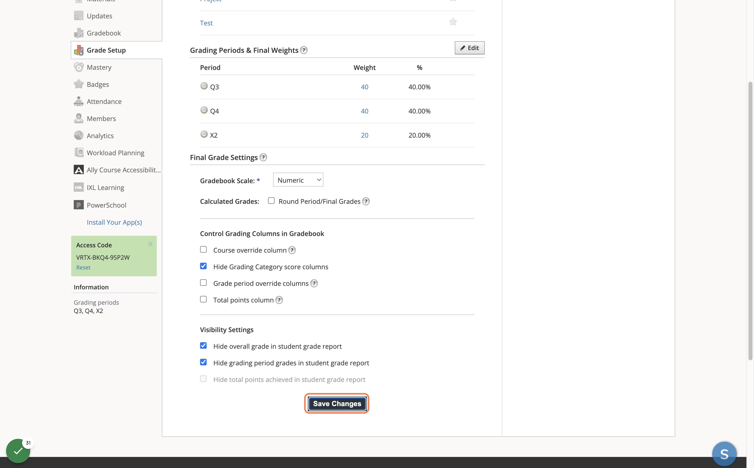Viewport: 754px width, 468px height.
Task: Click the page vertical scrollbar
Action: pyautogui.click(x=750, y=221)
